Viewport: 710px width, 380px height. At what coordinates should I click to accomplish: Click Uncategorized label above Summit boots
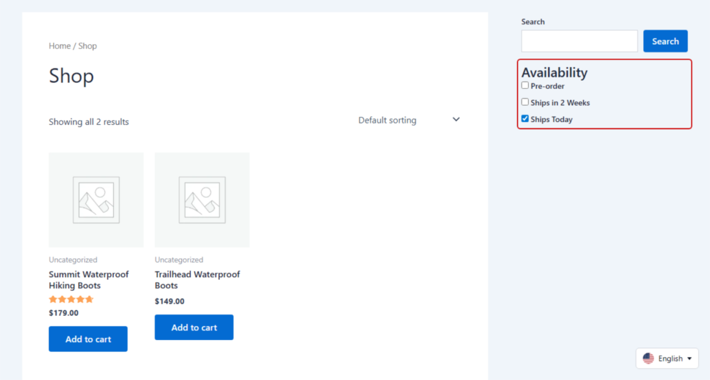(73, 259)
